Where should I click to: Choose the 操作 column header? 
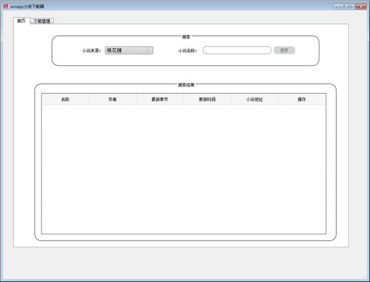coord(302,99)
